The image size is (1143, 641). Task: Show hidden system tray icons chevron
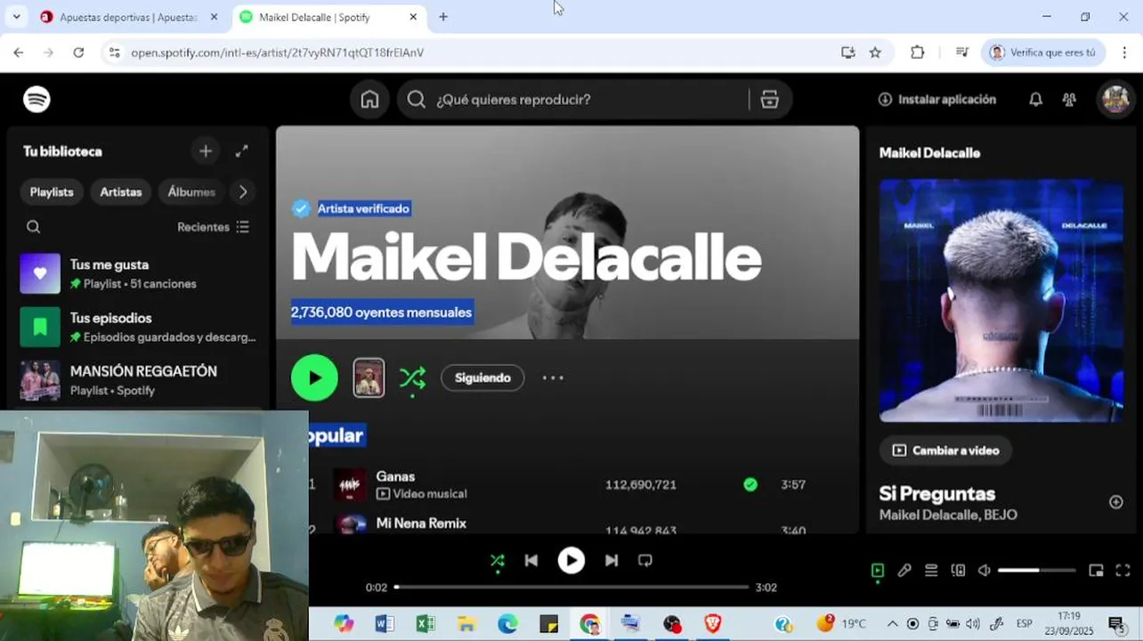(892, 623)
